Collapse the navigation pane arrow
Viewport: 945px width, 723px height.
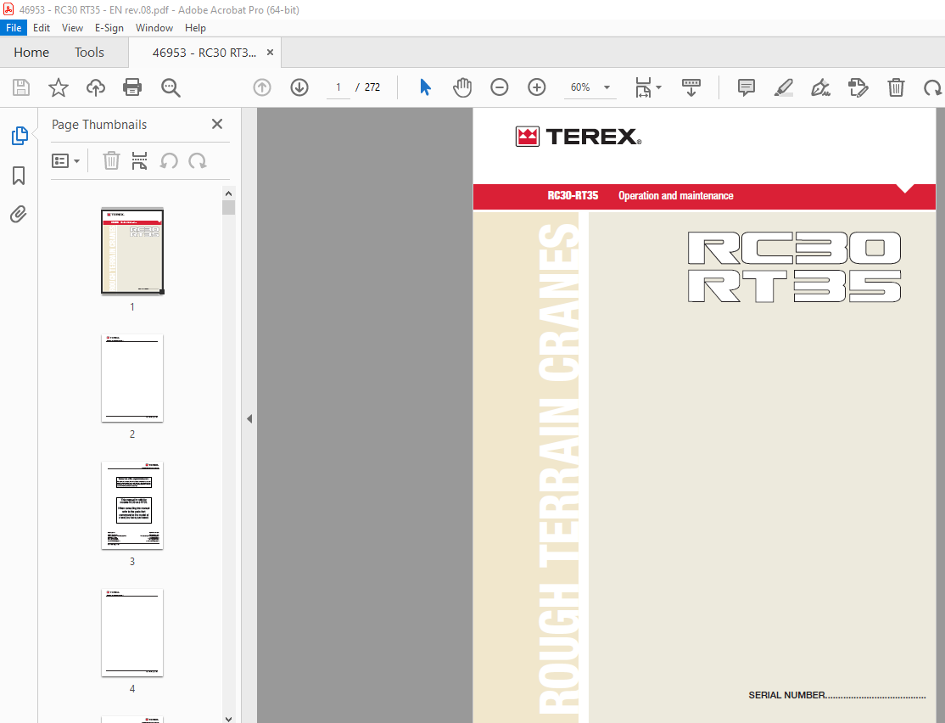pyautogui.click(x=249, y=418)
